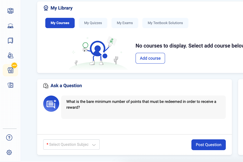Open the bookmarks icon in sidebar
Viewport: 243px width, 162px height.
click(10, 40)
